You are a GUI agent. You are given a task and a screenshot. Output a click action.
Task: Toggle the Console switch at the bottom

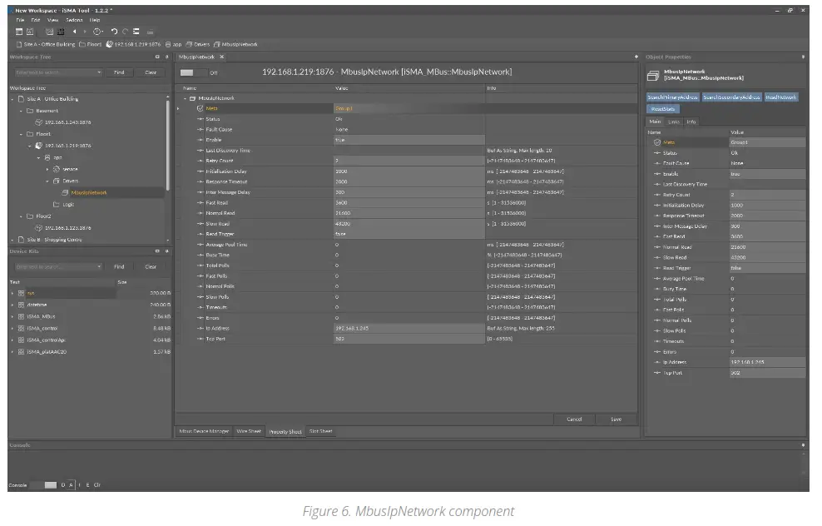pyautogui.click(x=50, y=484)
